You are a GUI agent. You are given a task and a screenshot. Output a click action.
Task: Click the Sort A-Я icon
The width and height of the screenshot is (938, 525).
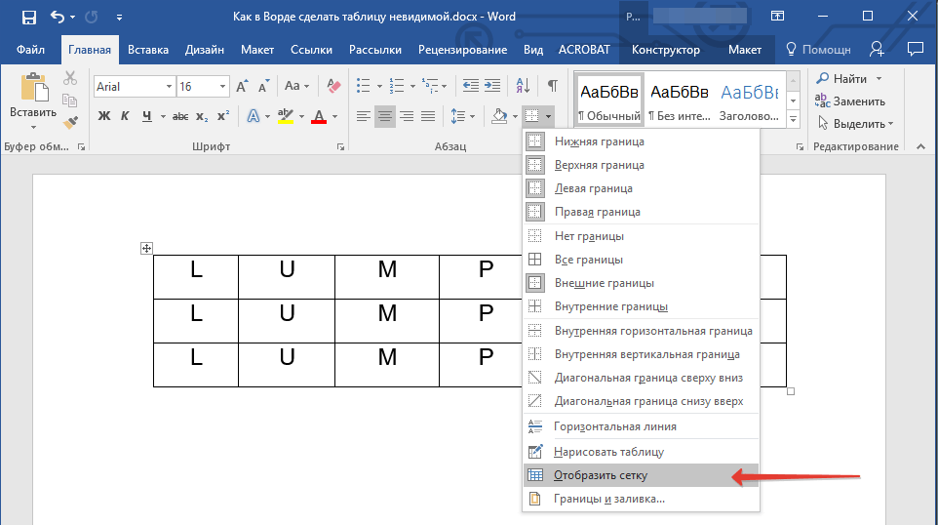click(523, 86)
